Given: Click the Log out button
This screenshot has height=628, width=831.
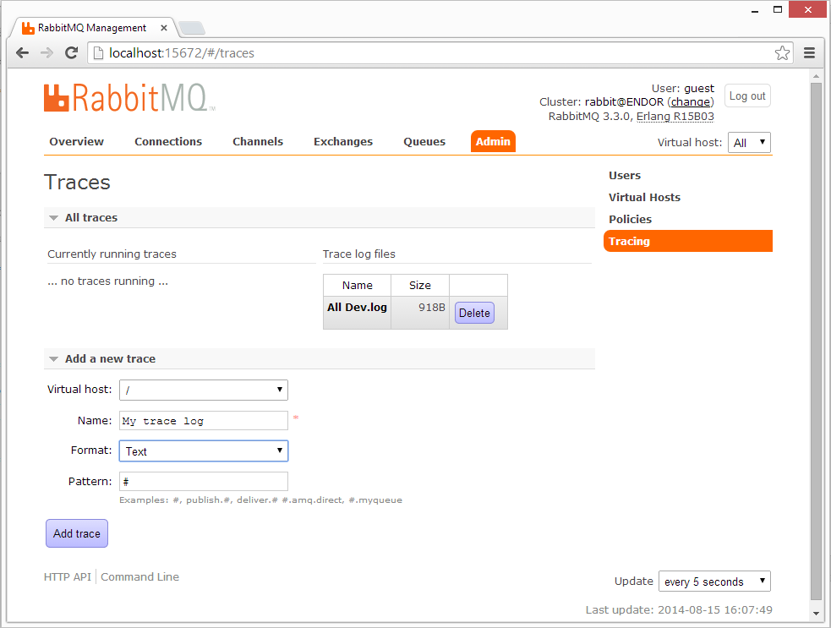Looking at the screenshot, I should point(747,96).
